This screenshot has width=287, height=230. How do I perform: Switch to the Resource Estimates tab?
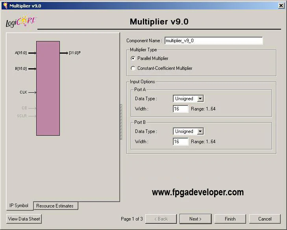(x=55, y=206)
